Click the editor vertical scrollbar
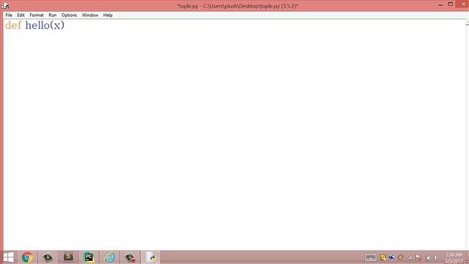This screenshot has width=469, height=264. point(468,135)
